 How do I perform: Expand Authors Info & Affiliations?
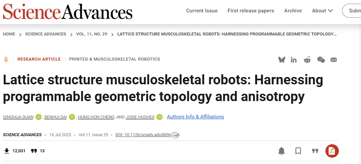[195, 117]
